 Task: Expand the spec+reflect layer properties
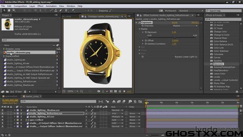15,120
